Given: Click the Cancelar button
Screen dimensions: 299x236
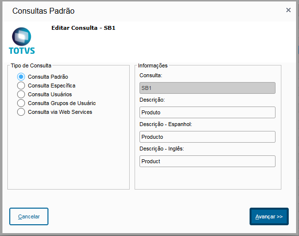Looking at the screenshot, I should pos(29,216).
